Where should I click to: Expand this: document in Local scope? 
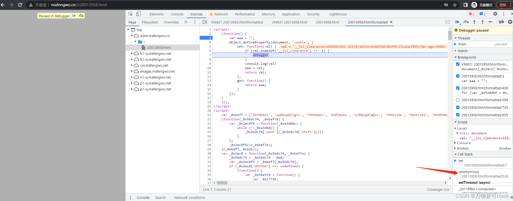458,133
